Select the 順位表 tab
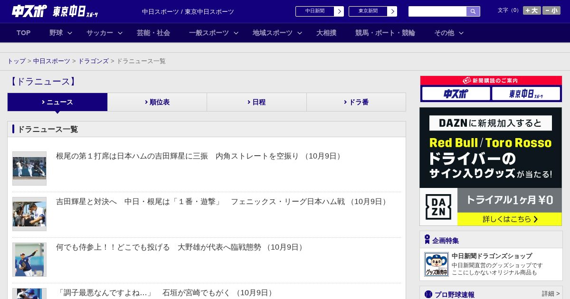 pos(157,102)
